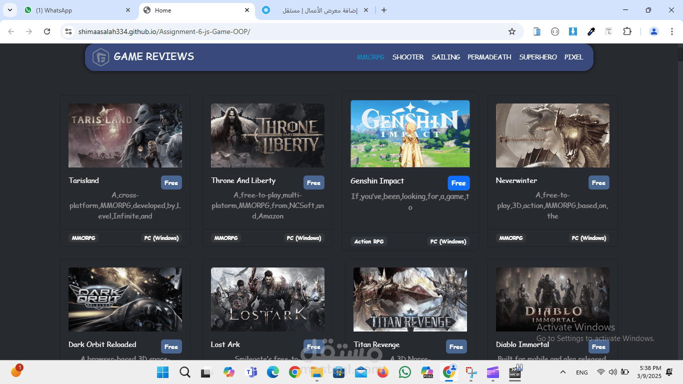The image size is (683, 384).
Task: Select the SHOOTER category
Action: 408,57
